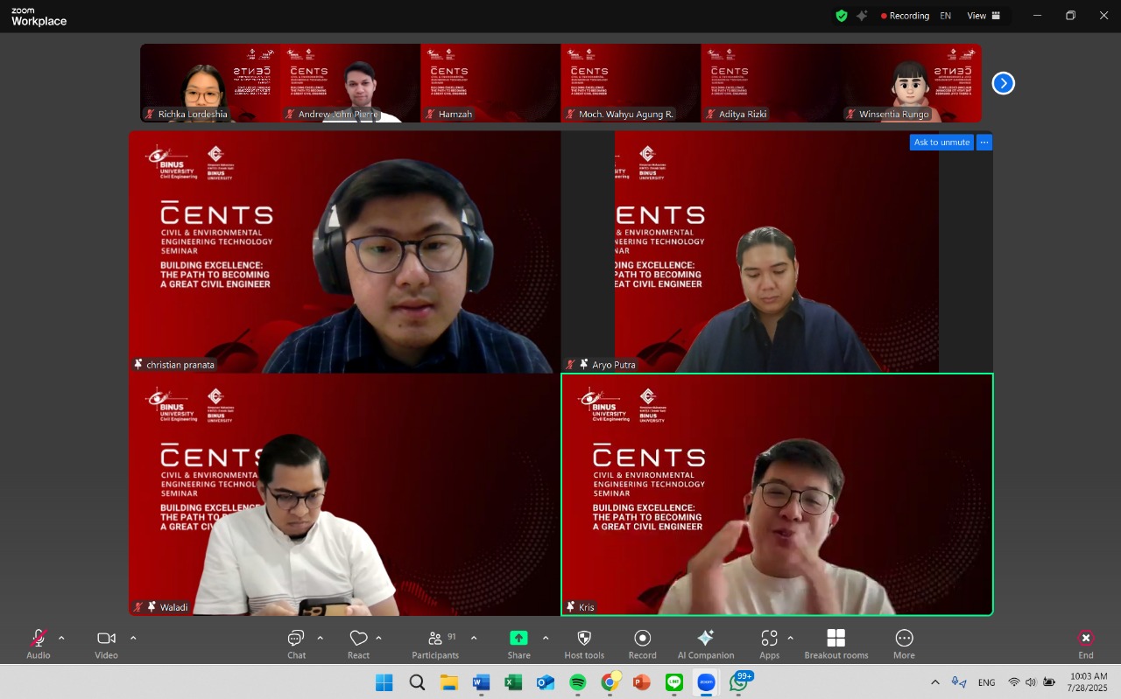Select Aditya Rizki's video thumbnail

coord(771,83)
